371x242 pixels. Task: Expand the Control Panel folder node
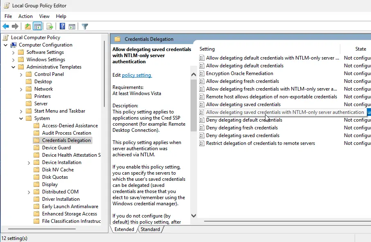point(21,74)
